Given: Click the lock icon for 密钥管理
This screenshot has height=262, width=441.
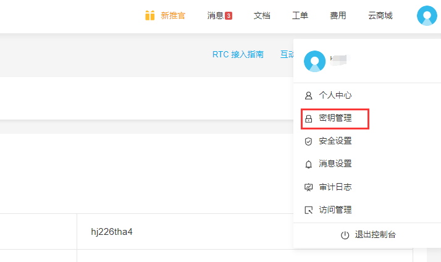Looking at the screenshot, I should click(x=309, y=118).
